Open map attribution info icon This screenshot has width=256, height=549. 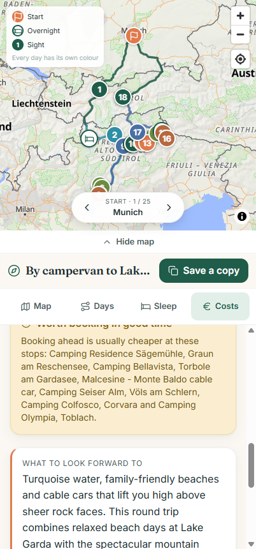coord(242,216)
